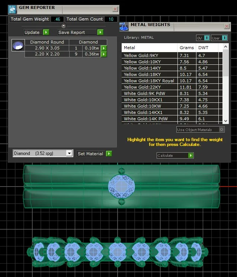This screenshot has height=277, width=237.
Task: Click the 2.90 X 3.05 gem size cell
Action: pyautogui.click(x=47, y=48)
